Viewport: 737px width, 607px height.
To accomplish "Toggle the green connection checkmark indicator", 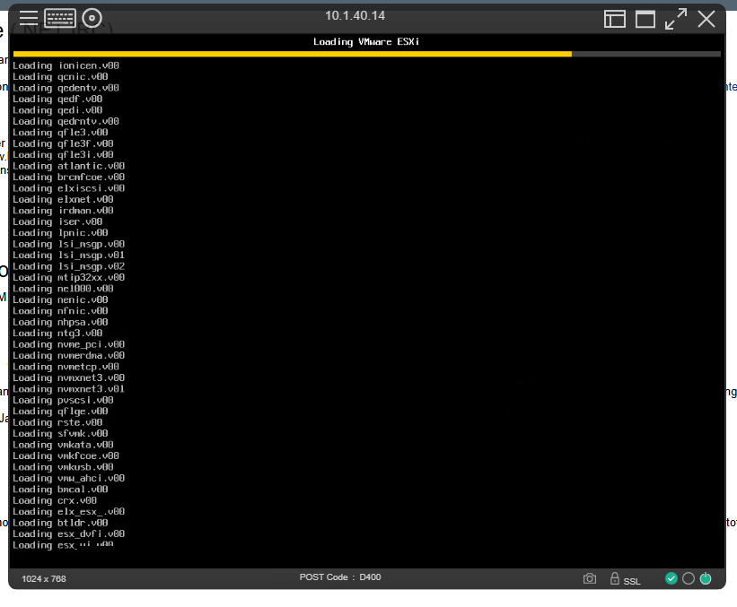I will point(671,578).
